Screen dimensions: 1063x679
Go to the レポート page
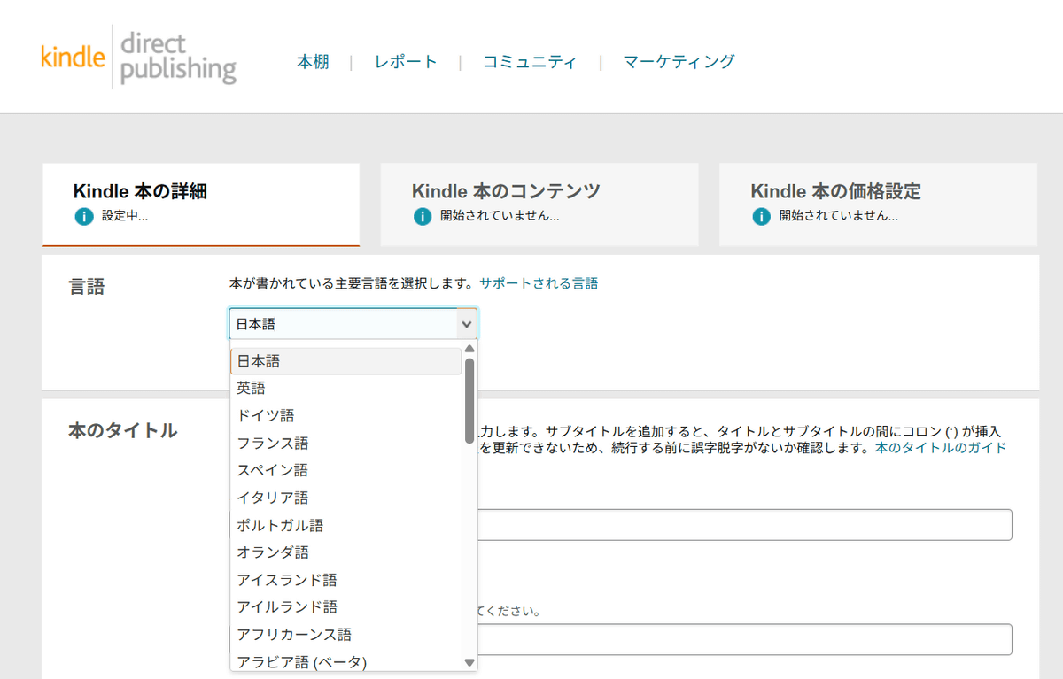(406, 62)
